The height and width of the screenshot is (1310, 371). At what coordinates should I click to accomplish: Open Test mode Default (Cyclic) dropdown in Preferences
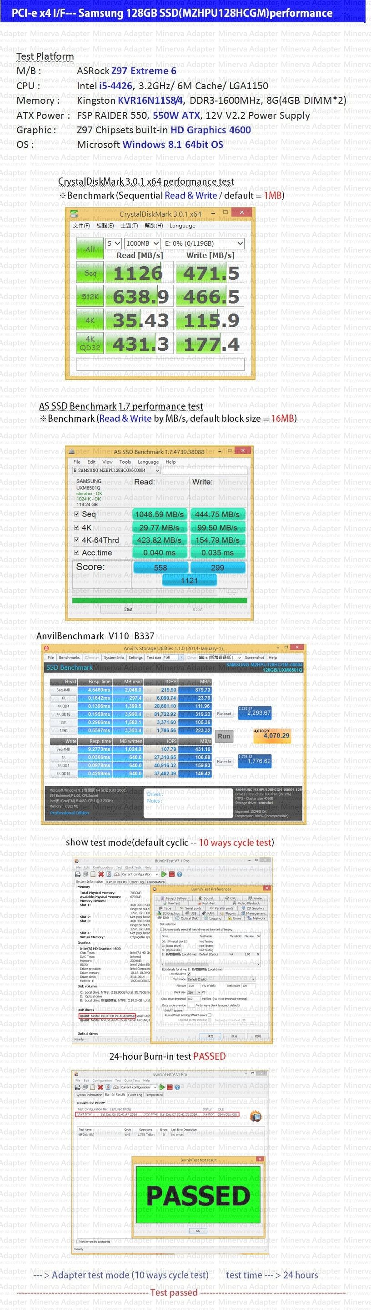click(221, 980)
